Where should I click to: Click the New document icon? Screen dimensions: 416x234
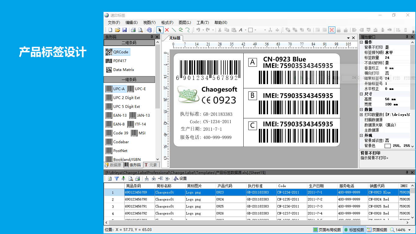click(111, 30)
